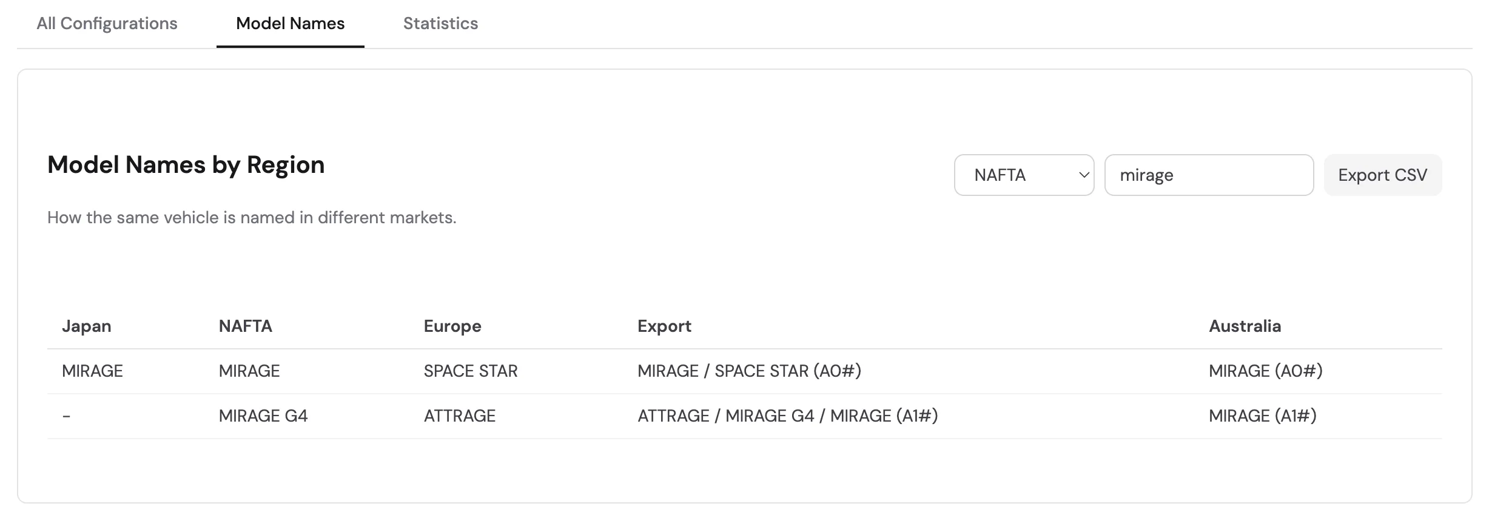This screenshot has height=529, width=1509.
Task: Click the dropdown chevron next to NAFTA
Action: [1084, 175]
